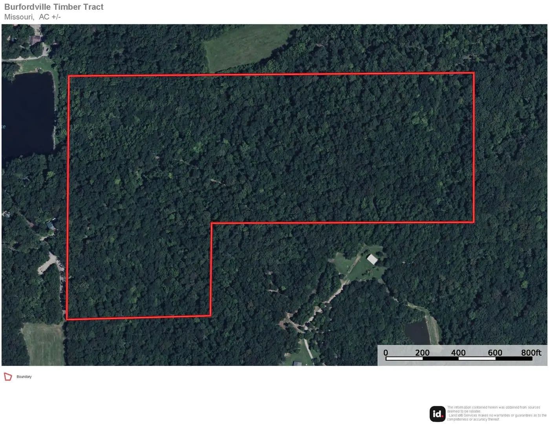Click the top-right boundary corner

(x=474, y=73)
